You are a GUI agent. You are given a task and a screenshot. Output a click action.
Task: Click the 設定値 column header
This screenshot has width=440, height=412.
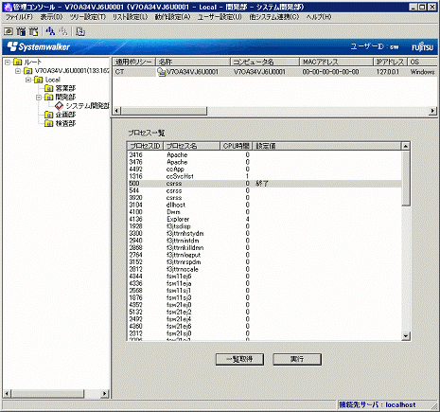pyautogui.click(x=326, y=146)
